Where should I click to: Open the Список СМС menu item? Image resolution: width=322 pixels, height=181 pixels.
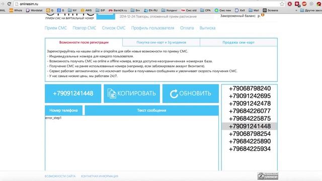114,28
